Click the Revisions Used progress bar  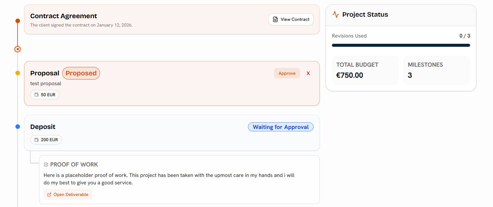pyautogui.click(x=401, y=45)
